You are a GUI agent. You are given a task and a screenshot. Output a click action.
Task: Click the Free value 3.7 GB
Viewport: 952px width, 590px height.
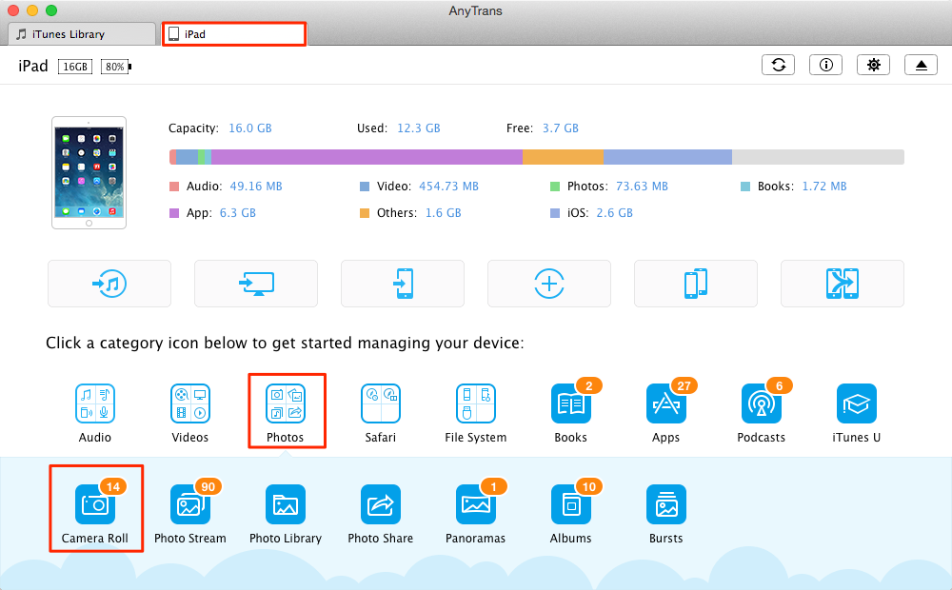click(561, 128)
